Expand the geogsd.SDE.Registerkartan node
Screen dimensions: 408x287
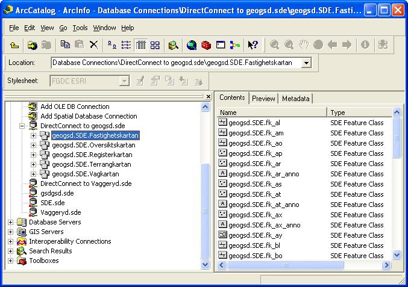(x=33, y=155)
